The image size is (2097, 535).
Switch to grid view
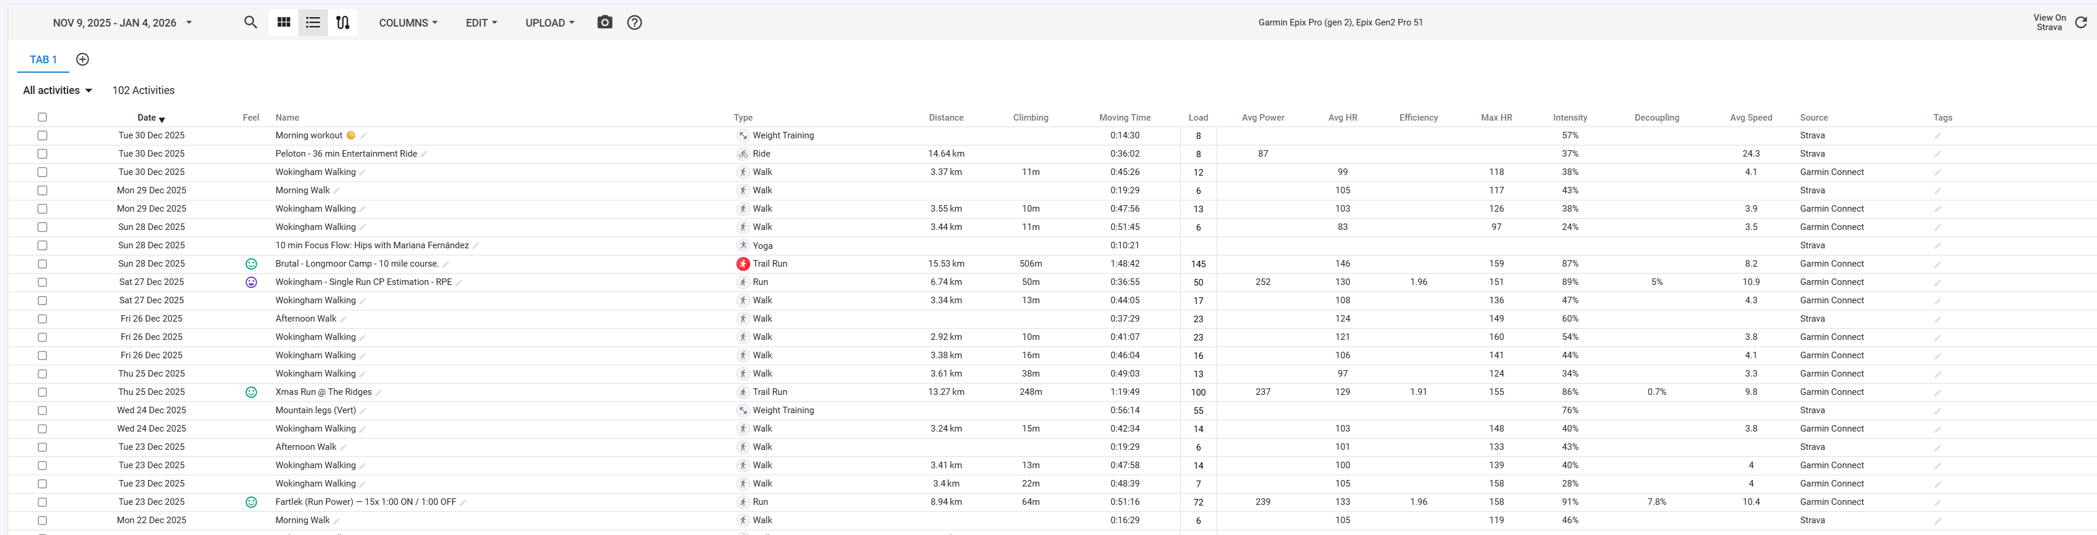[x=283, y=23]
